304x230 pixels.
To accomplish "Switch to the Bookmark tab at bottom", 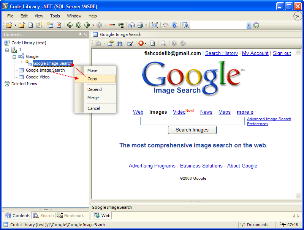I will (71, 216).
